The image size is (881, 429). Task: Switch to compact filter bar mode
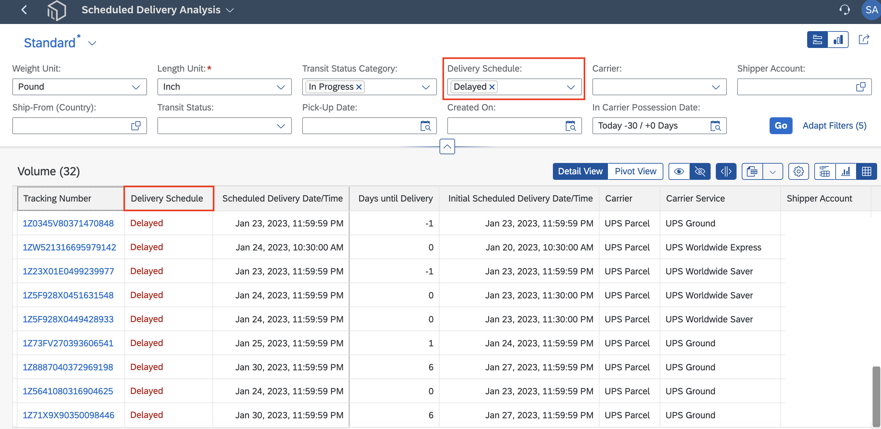pyautogui.click(x=818, y=40)
